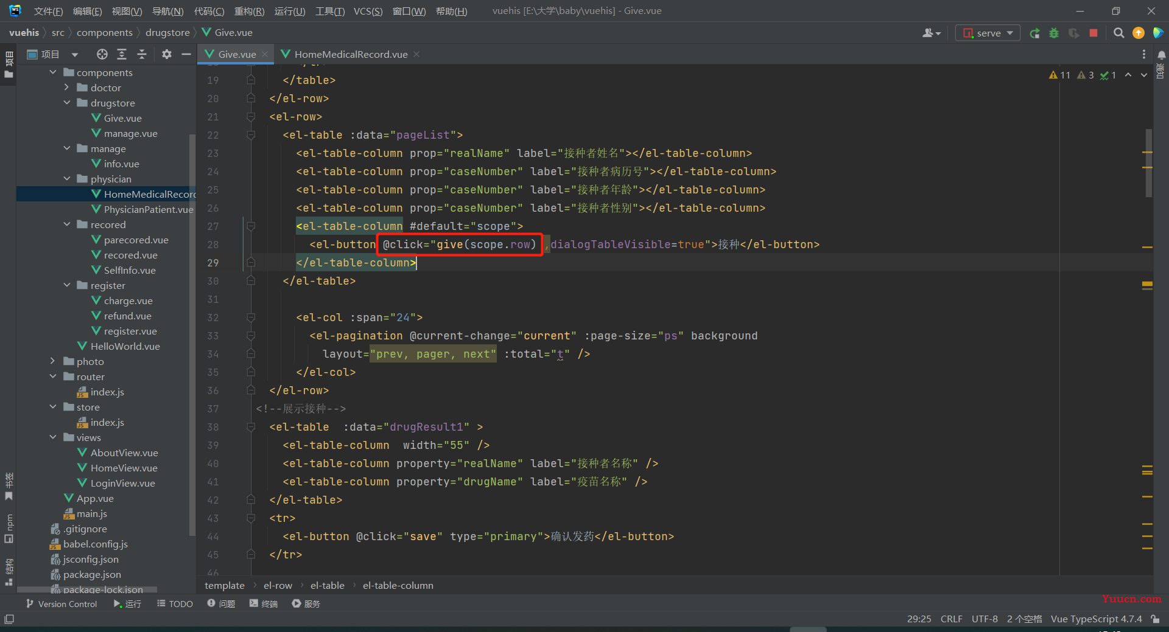Switch to HomeMedicalRecord.vue tab

(350, 54)
